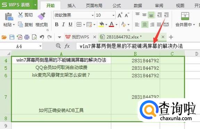The height and width of the screenshot is (129, 200).
Task: Click the Save floppy disk icon
Action: click(12, 37)
